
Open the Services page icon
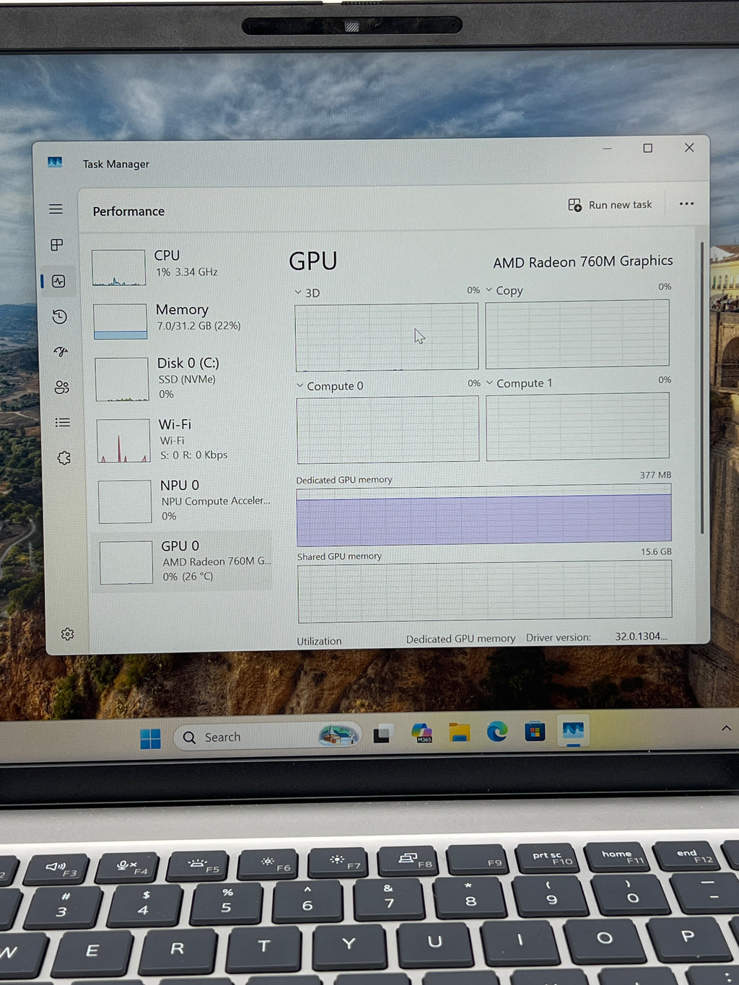(x=64, y=458)
